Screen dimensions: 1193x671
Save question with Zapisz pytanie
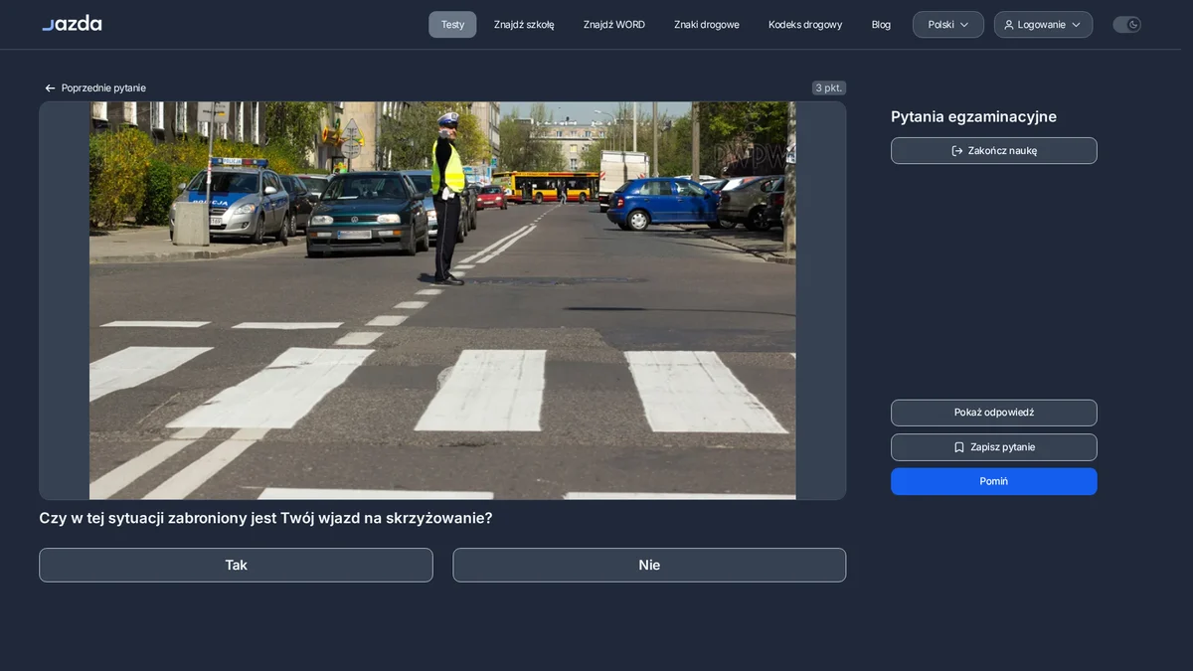(994, 447)
